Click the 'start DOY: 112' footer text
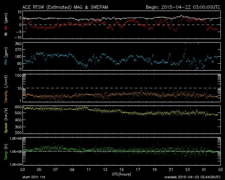 34,177
